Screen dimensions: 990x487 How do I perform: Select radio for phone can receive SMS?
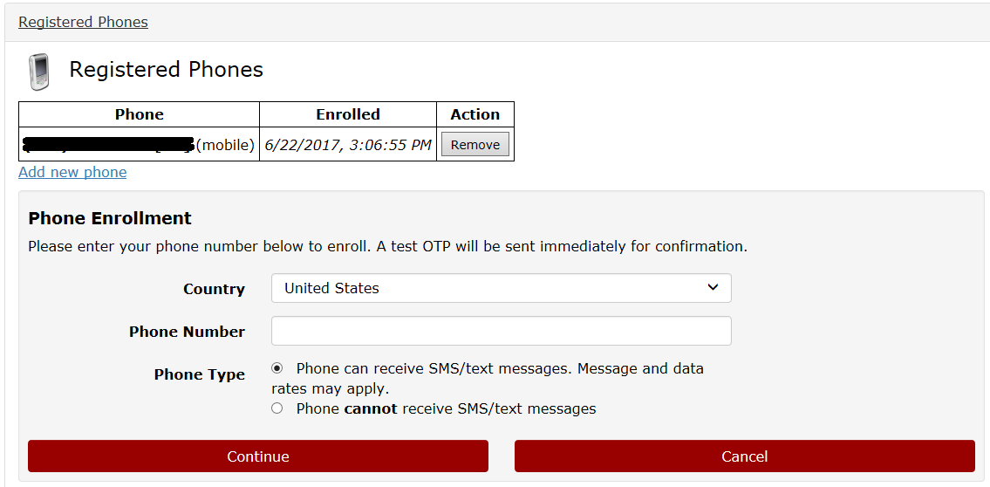pyautogui.click(x=277, y=367)
